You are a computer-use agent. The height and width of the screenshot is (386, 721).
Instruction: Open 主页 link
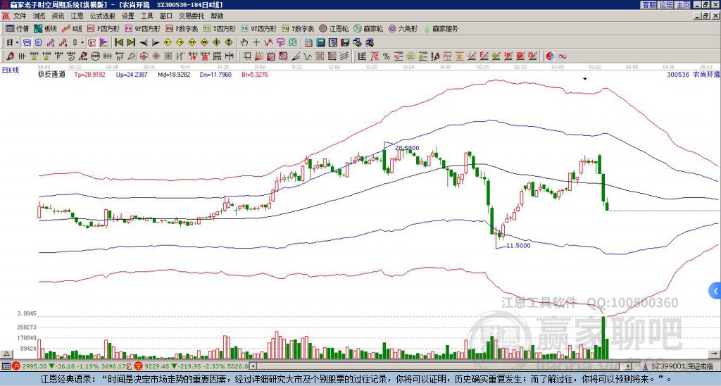tap(682, 5)
